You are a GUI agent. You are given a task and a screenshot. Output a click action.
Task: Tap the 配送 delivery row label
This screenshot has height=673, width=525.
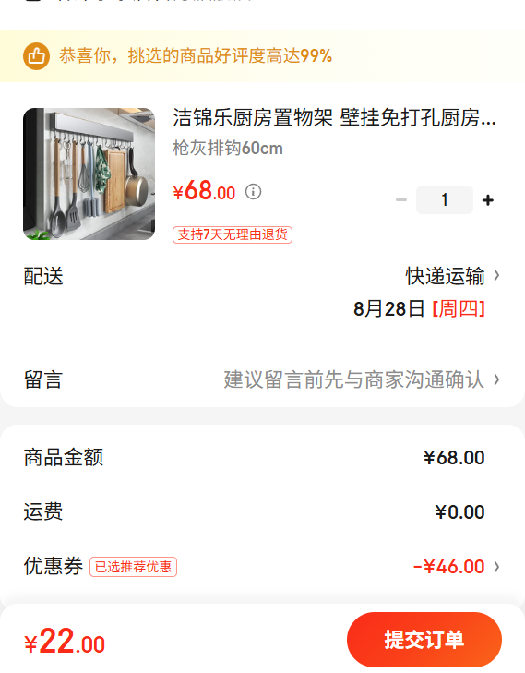43,276
